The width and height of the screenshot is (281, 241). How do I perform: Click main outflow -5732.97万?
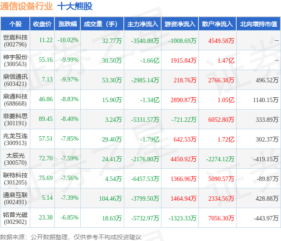click(145, 218)
